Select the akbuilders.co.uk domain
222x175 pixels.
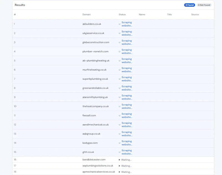tap(92, 24)
